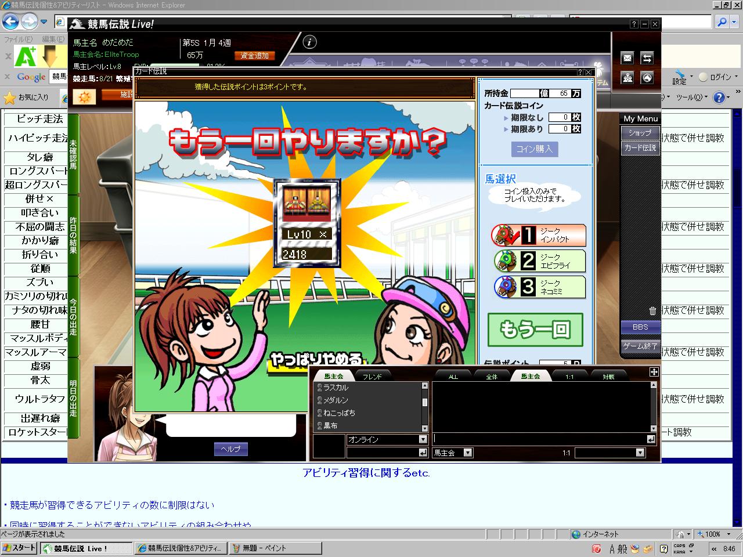Select member メダルン in the list
The image size is (743, 557).
[x=369, y=400]
